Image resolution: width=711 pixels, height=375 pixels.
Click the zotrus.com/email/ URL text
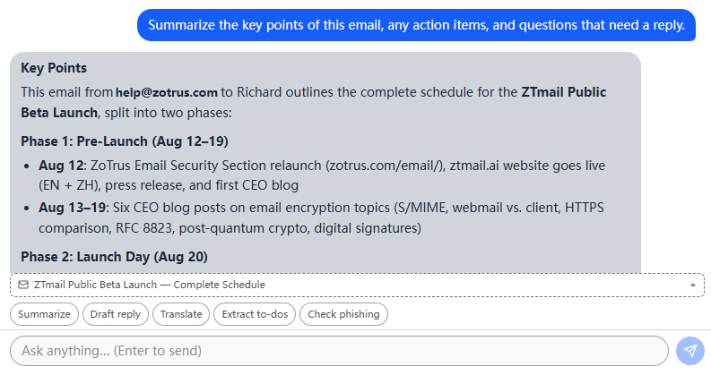(x=385, y=166)
